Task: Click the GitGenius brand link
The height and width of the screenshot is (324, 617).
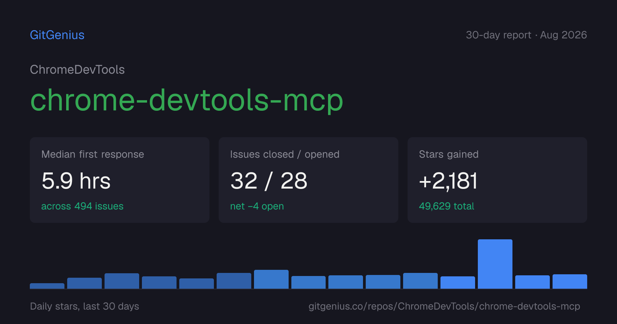Action: pos(57,35)
